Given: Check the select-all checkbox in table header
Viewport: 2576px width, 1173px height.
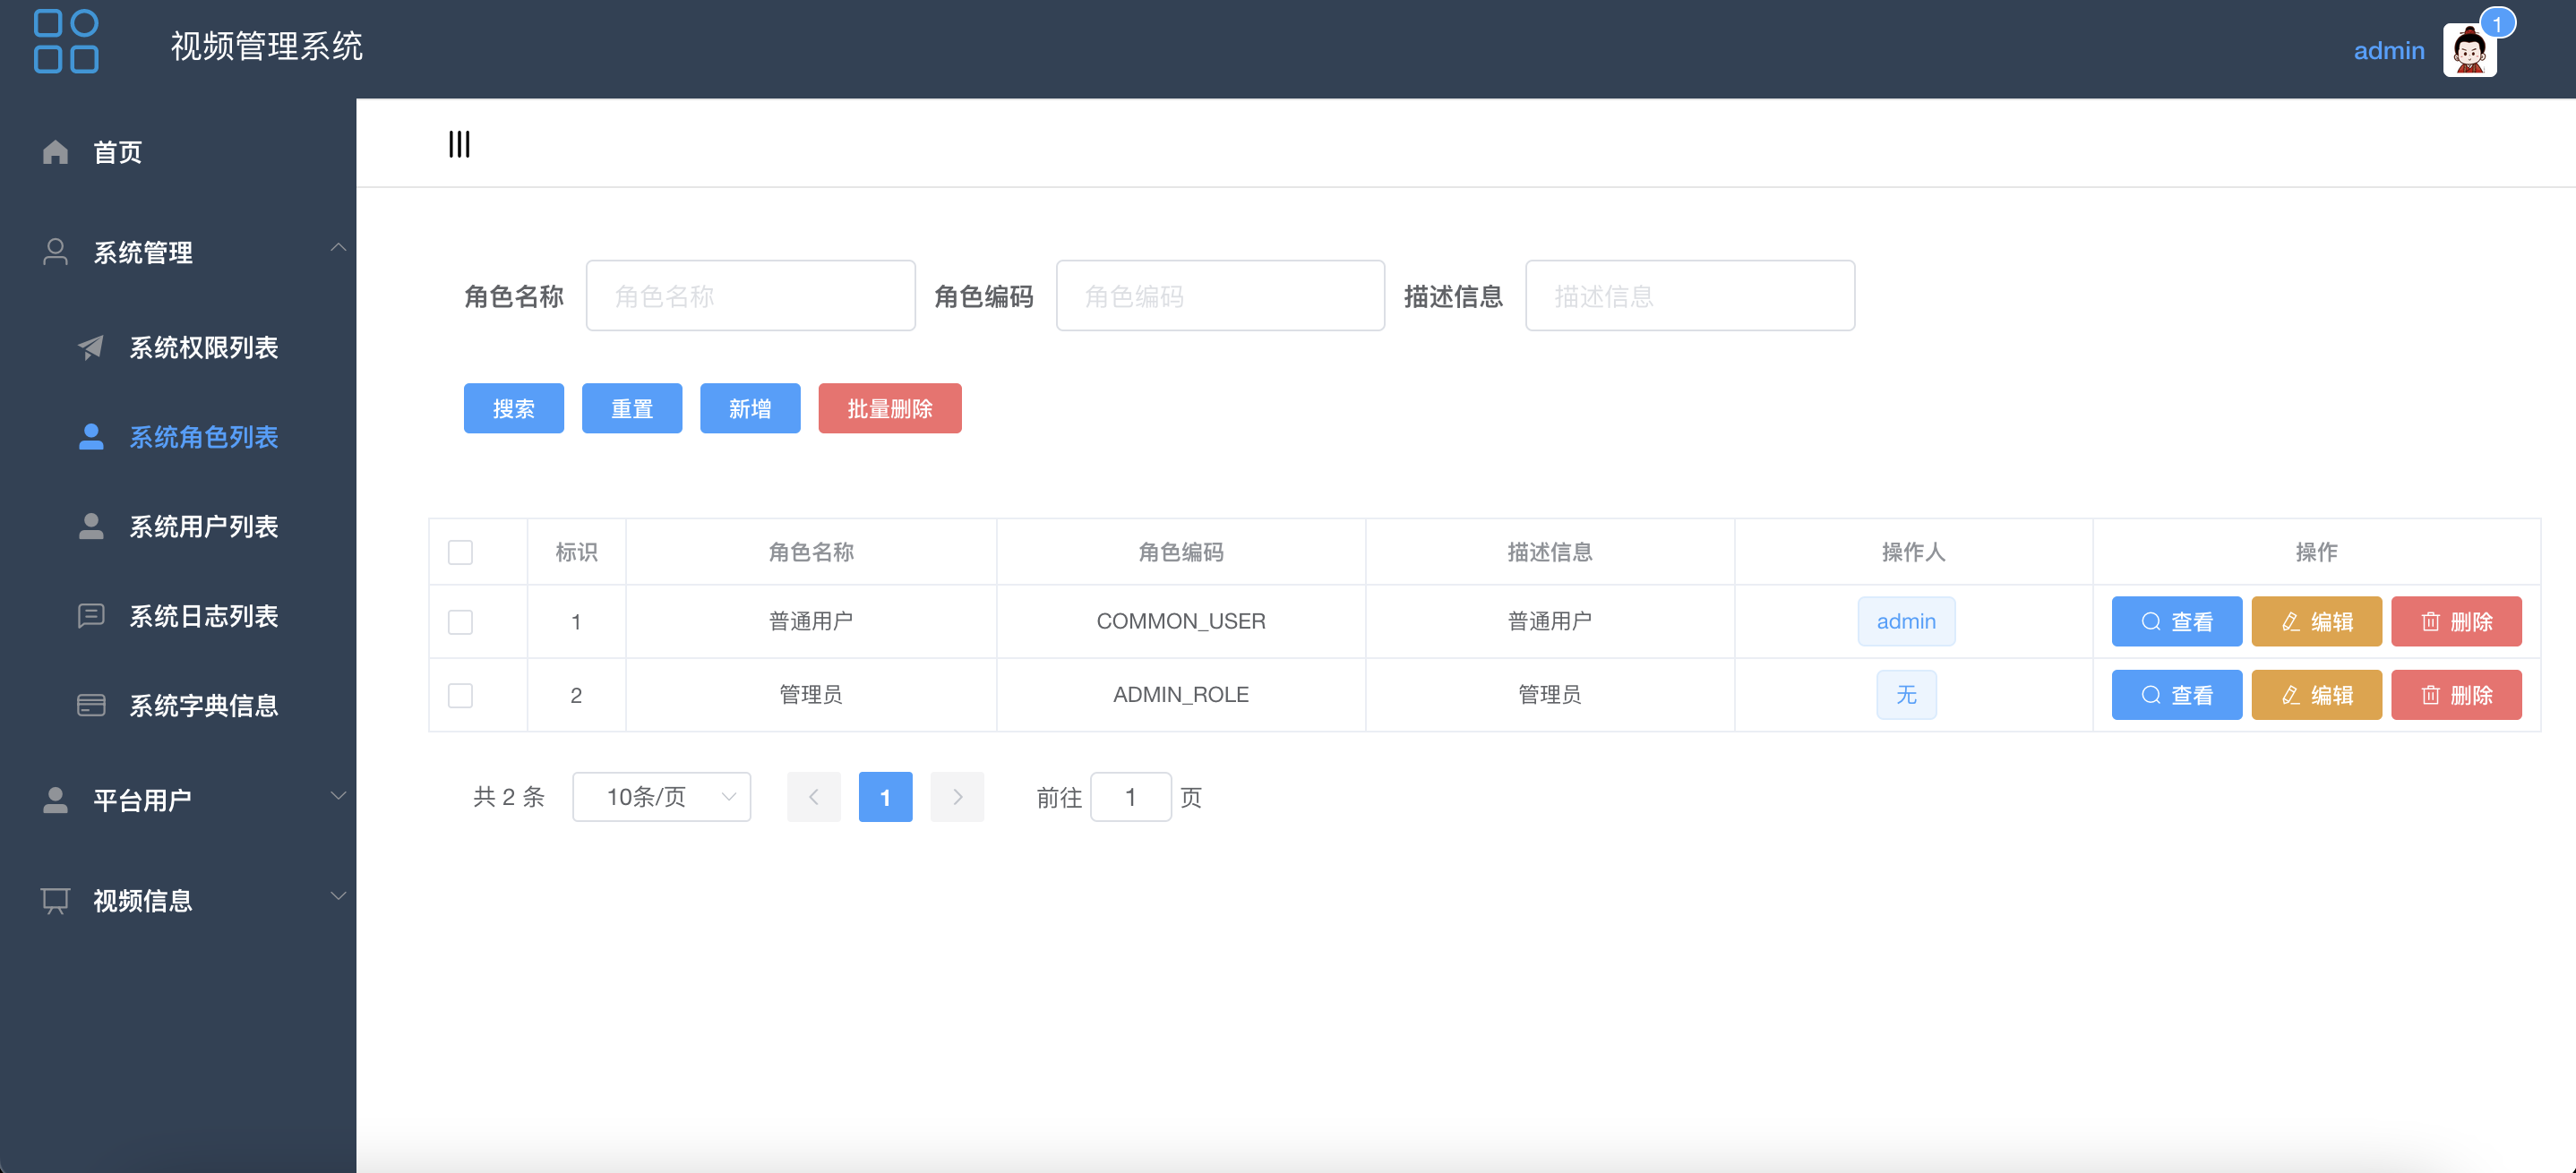Looking at the screenshot, I should click(461, 551).
